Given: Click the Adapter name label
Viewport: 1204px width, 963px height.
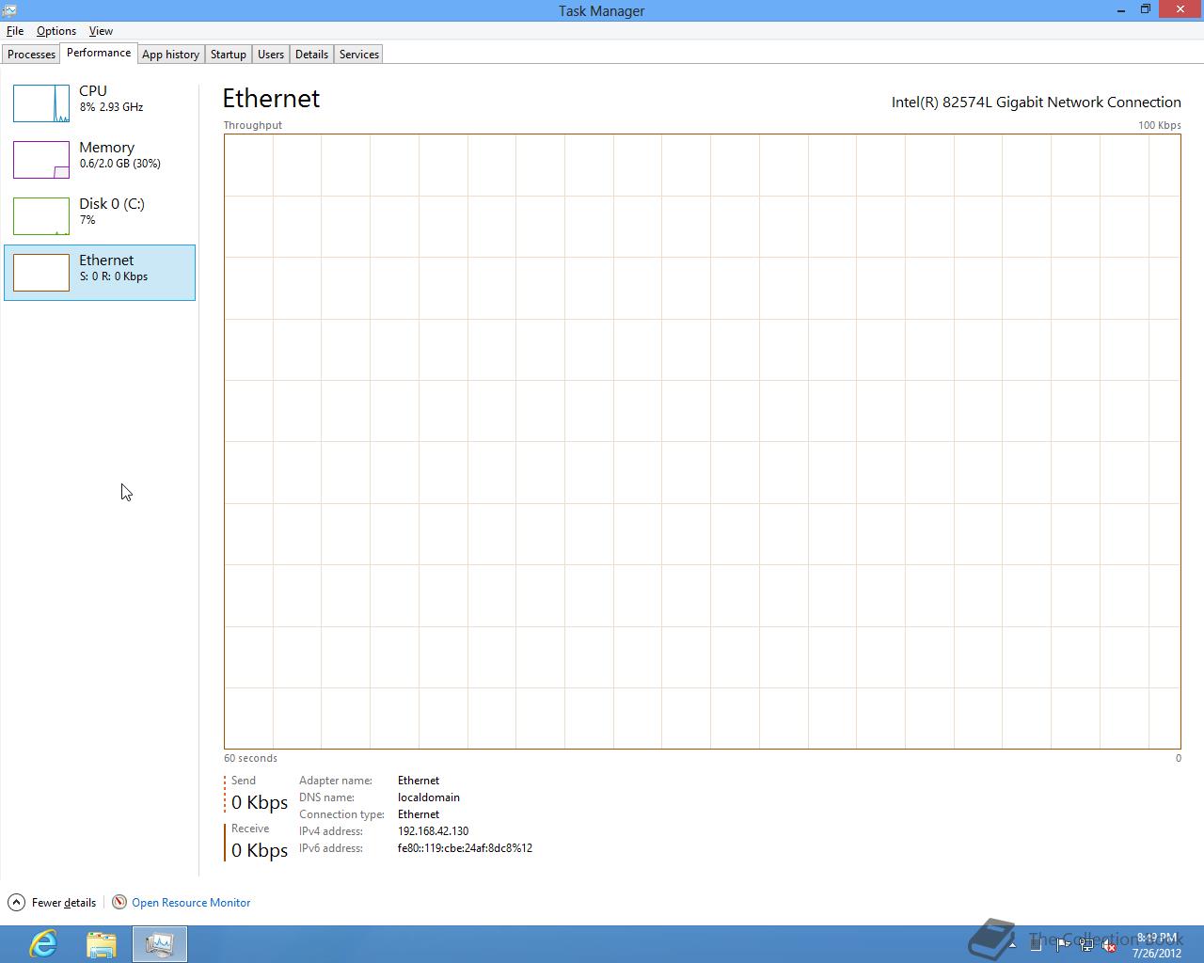Looking at the screenshot, I should pyautogui.click(x=336, y=781).
